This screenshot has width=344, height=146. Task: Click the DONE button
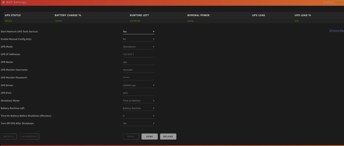[150, 137]
